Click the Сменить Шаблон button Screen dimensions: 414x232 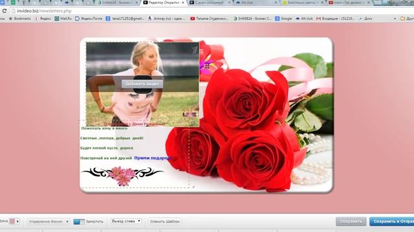click(x=165, y=222)
